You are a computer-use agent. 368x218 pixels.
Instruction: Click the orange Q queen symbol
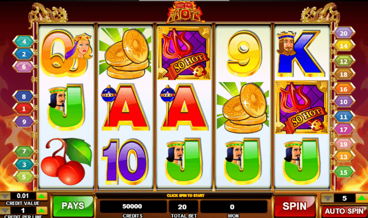(x=66, y=53)
